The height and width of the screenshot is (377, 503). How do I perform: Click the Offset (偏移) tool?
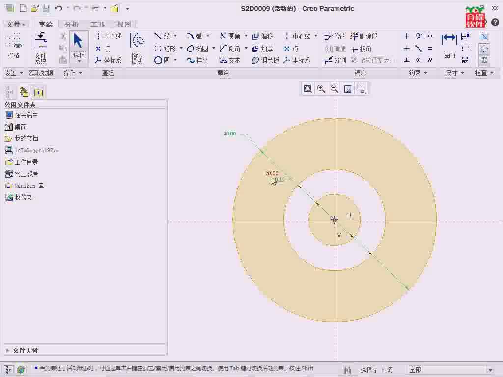click(262, 36)
